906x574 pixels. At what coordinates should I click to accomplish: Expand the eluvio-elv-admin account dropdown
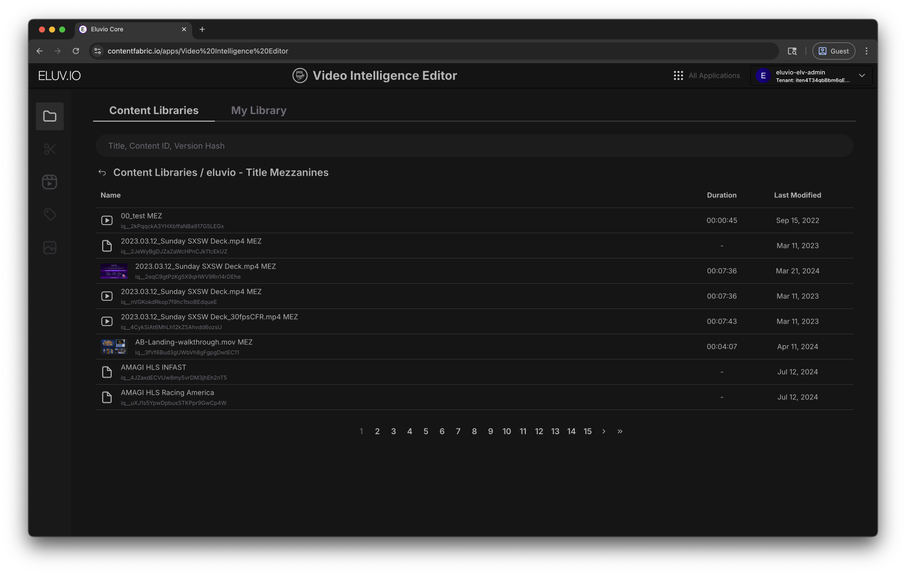pos(862,76)
